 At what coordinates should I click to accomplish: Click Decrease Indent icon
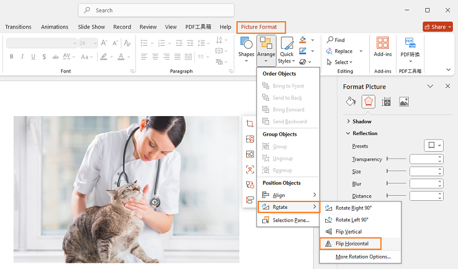pyautogui.click(x=179, y=43)
